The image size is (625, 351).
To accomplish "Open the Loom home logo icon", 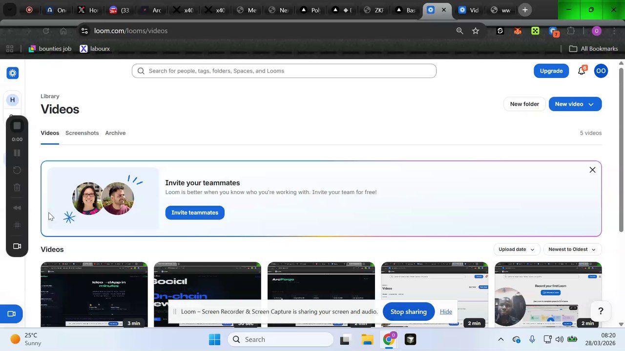I will pyautogui.click(x=13, y=73).
